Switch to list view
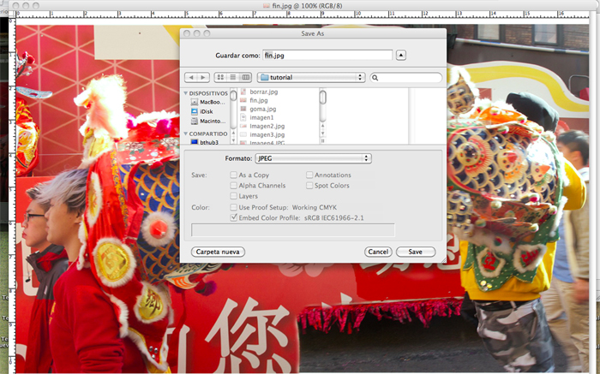The height and width of the screenshot is (374, 600). tap(232, 78)
